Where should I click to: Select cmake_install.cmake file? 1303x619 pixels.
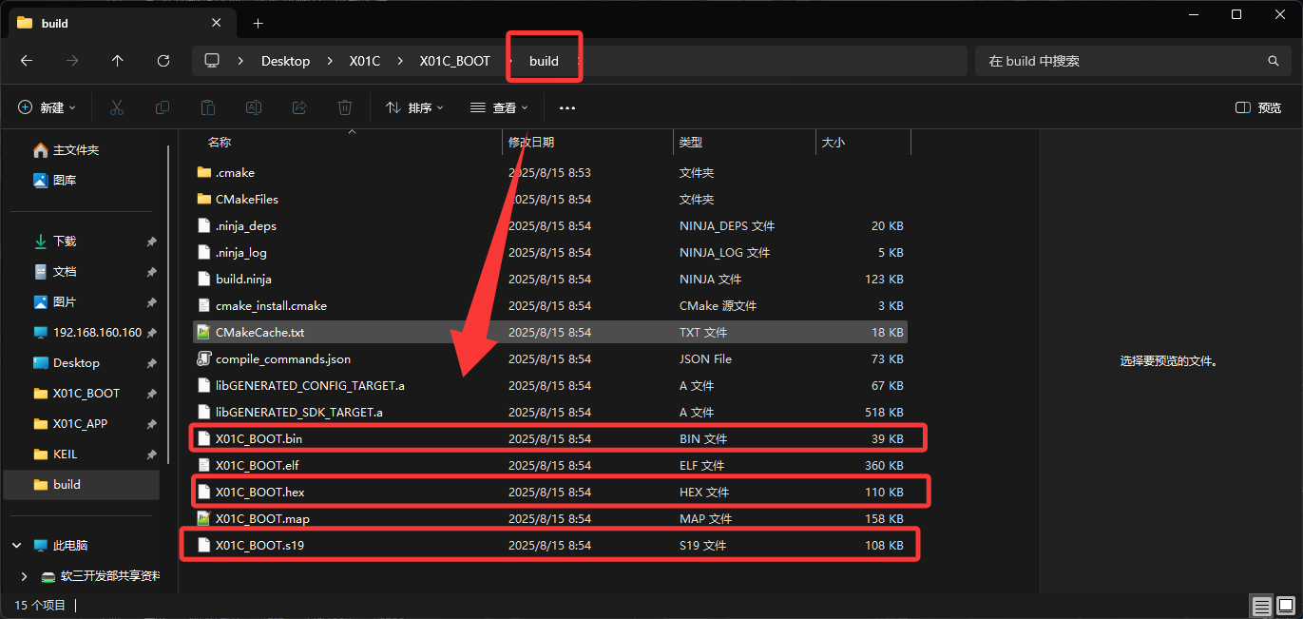pyautogui.click(x=549, y=306)
